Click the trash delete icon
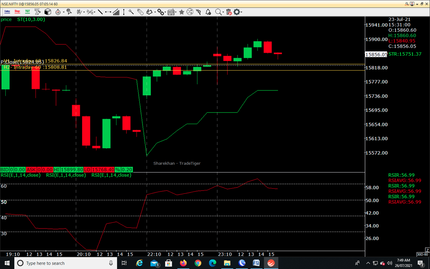This screenshot has width=430, height=269. pyautogui.click(x=229, y=12)
